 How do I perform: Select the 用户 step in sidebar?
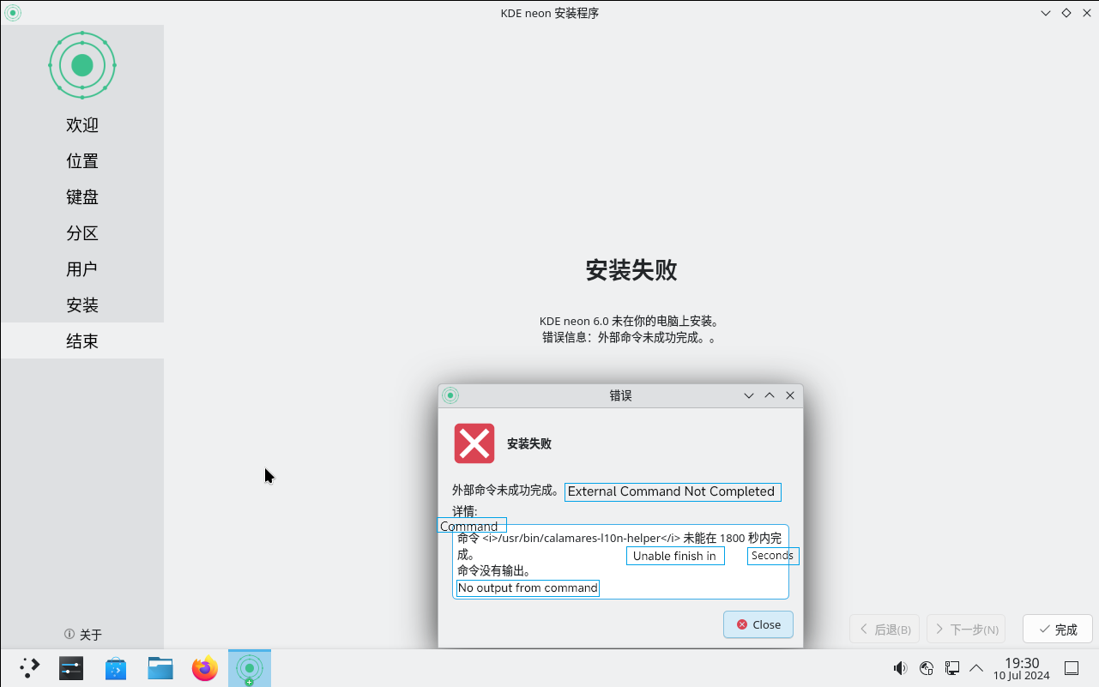(x=82, y=269)
